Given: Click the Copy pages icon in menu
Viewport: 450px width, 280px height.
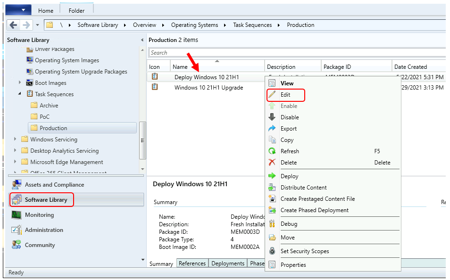Looking at the screenshot, I should (x=272, y=140).
